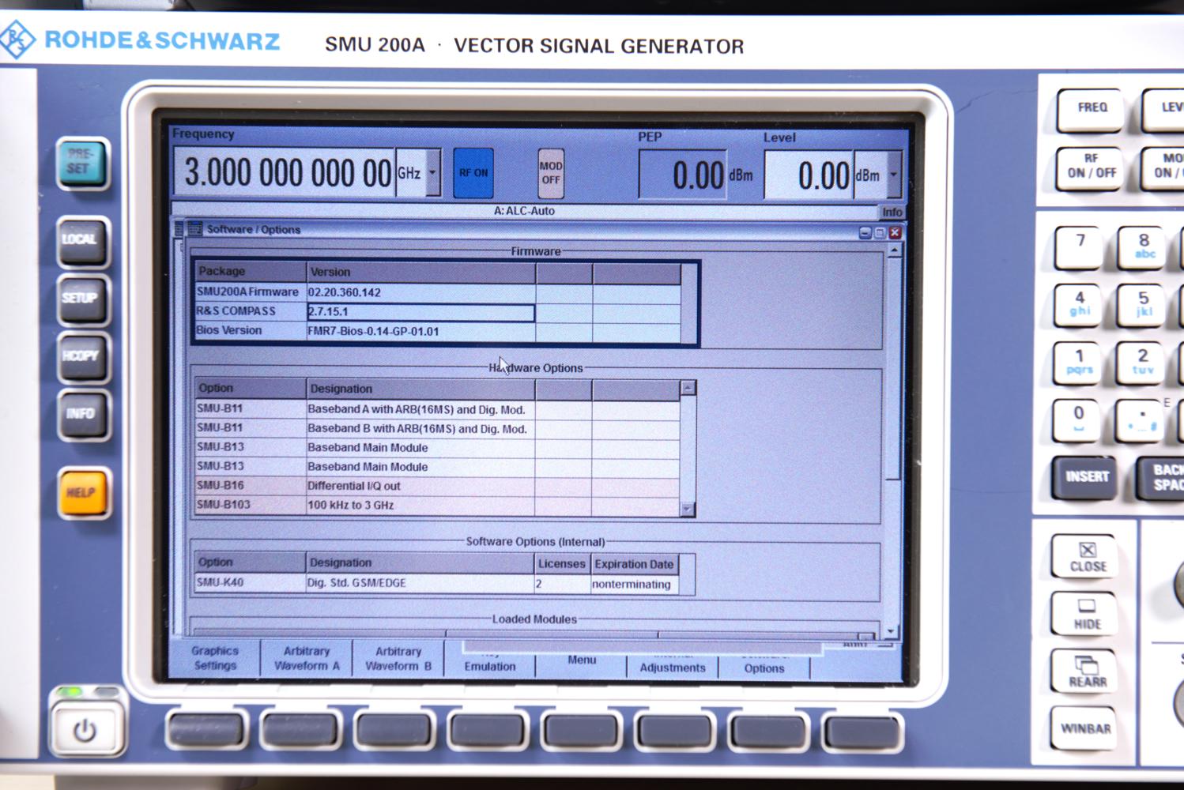
Task: Open the Adjustments winbar tab
Action: point(673,661)
